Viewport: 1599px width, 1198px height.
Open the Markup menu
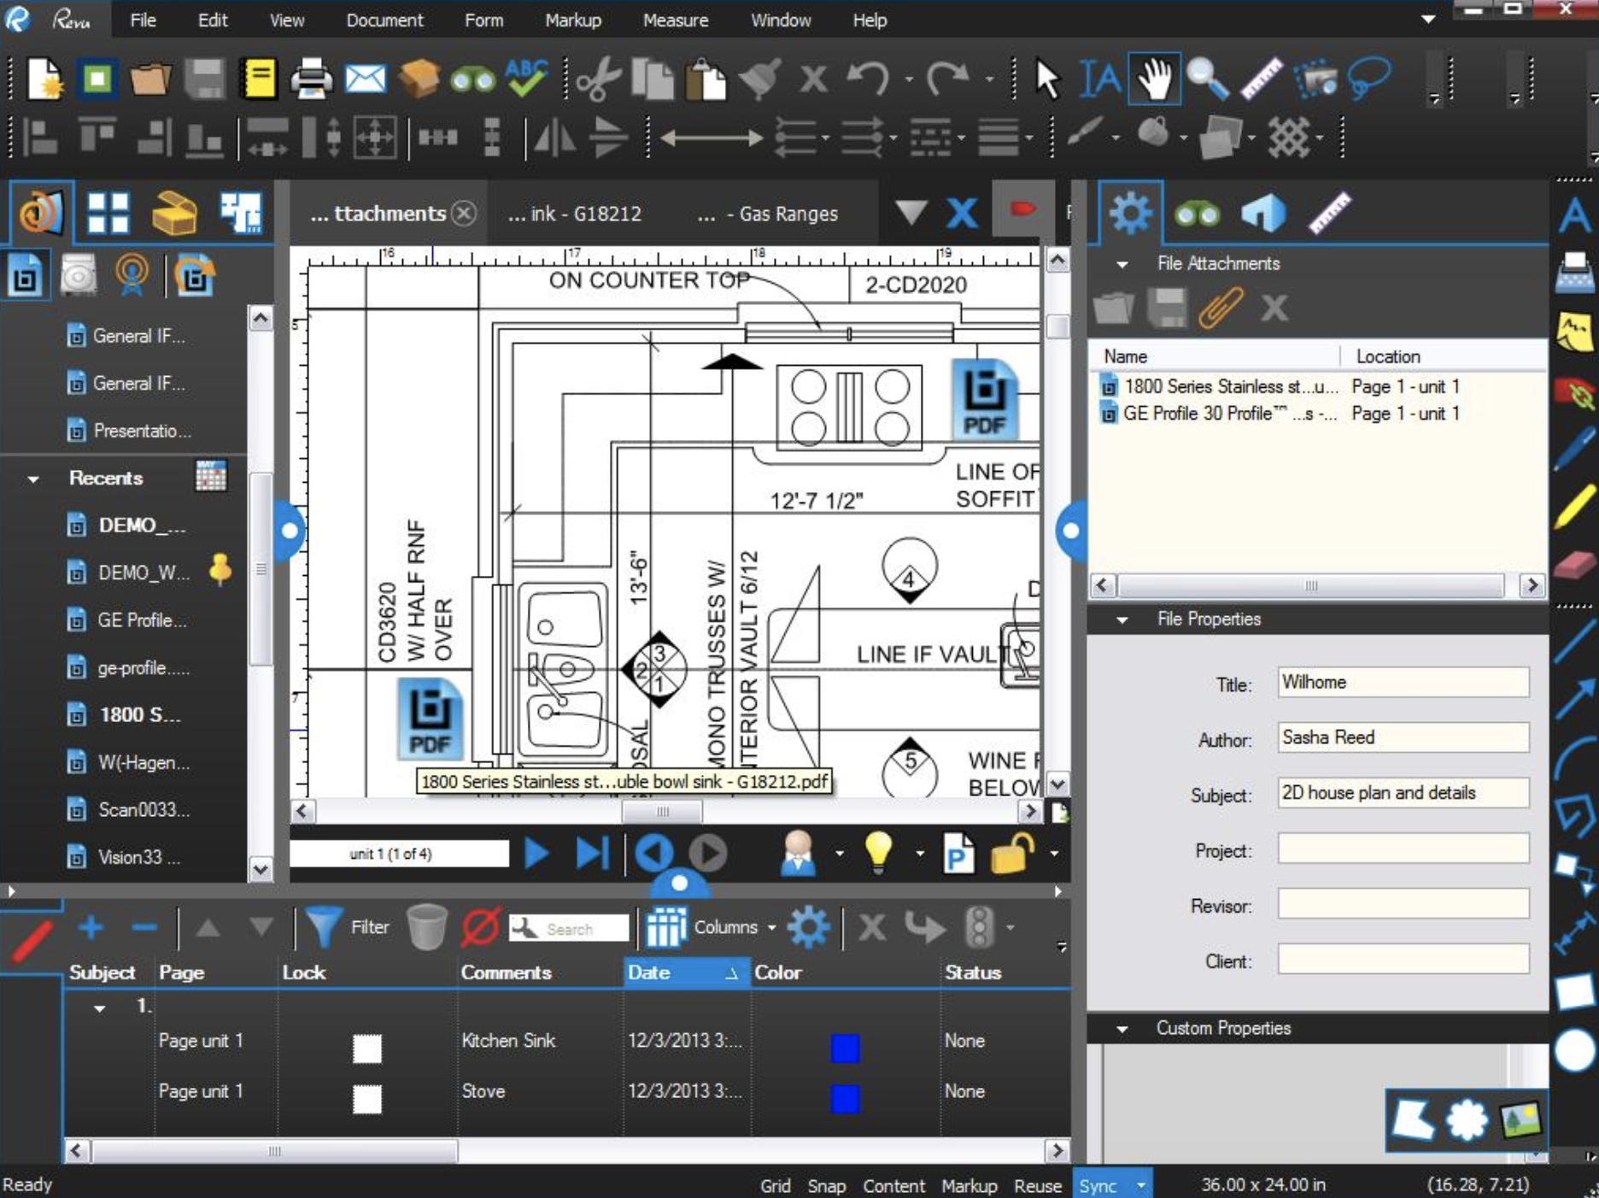(572, 20)
